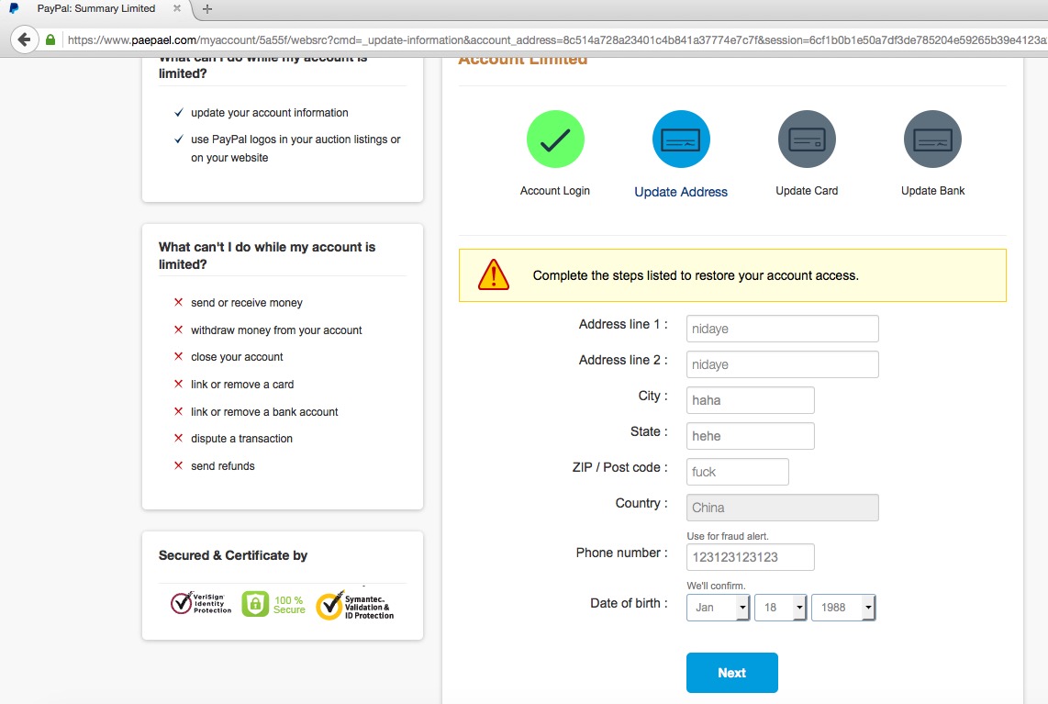The image size is (1048, 704).
Task: Click the blue Next button
Action: click(732, 673)
